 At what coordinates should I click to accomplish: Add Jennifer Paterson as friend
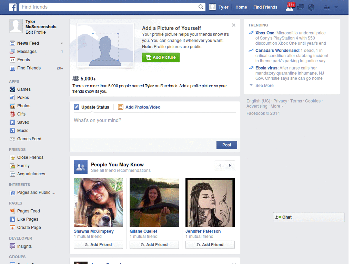pyautogui.click(x=210, y=245)
